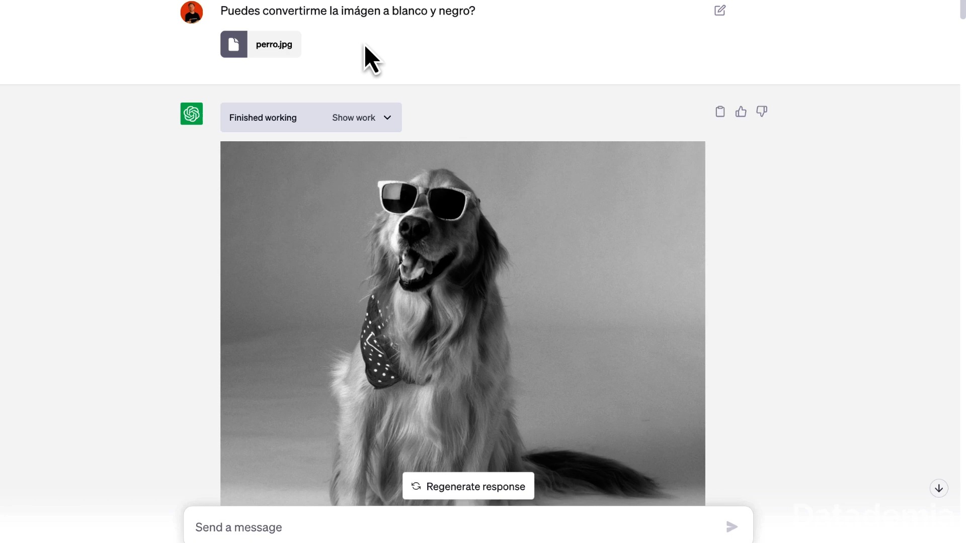Click the Regenerate response button
This screenshot has height=543, width=966.
(475, 486)
